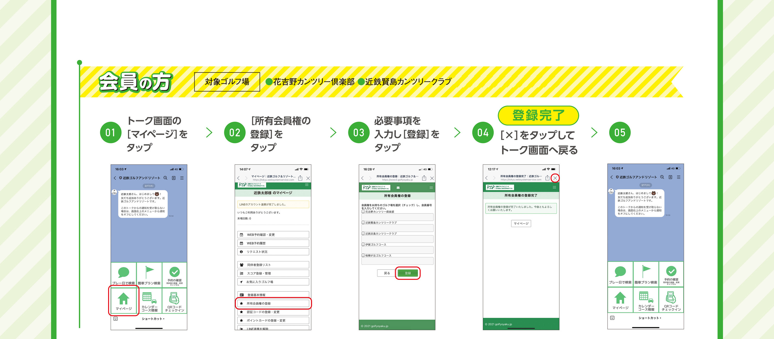Check 近鉄浜島カンツリークラブ checkbox in step 03
The image size is (774, 339).
pyautogui.click(x=363, y=233)
